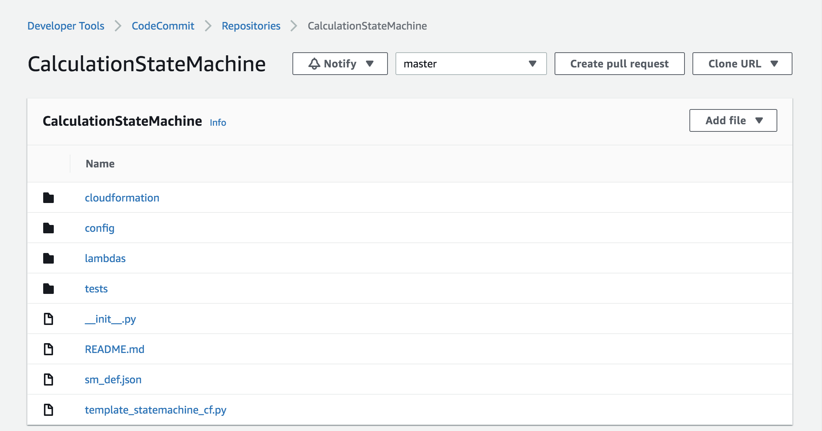Screen dimensions: 822x431
Task: Expand the Clone URL dropdown
Action: tap(741, 64)
